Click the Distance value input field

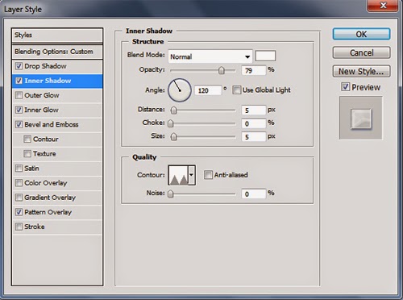click(254, 110)
